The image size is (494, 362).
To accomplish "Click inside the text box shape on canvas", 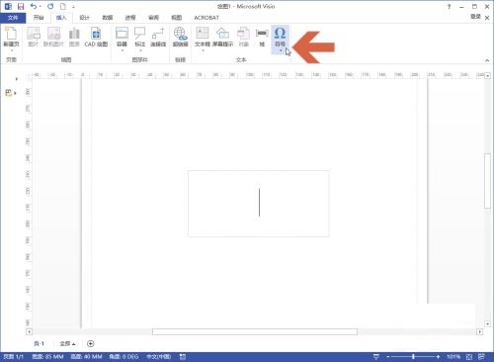I will [x=259, y=204].
